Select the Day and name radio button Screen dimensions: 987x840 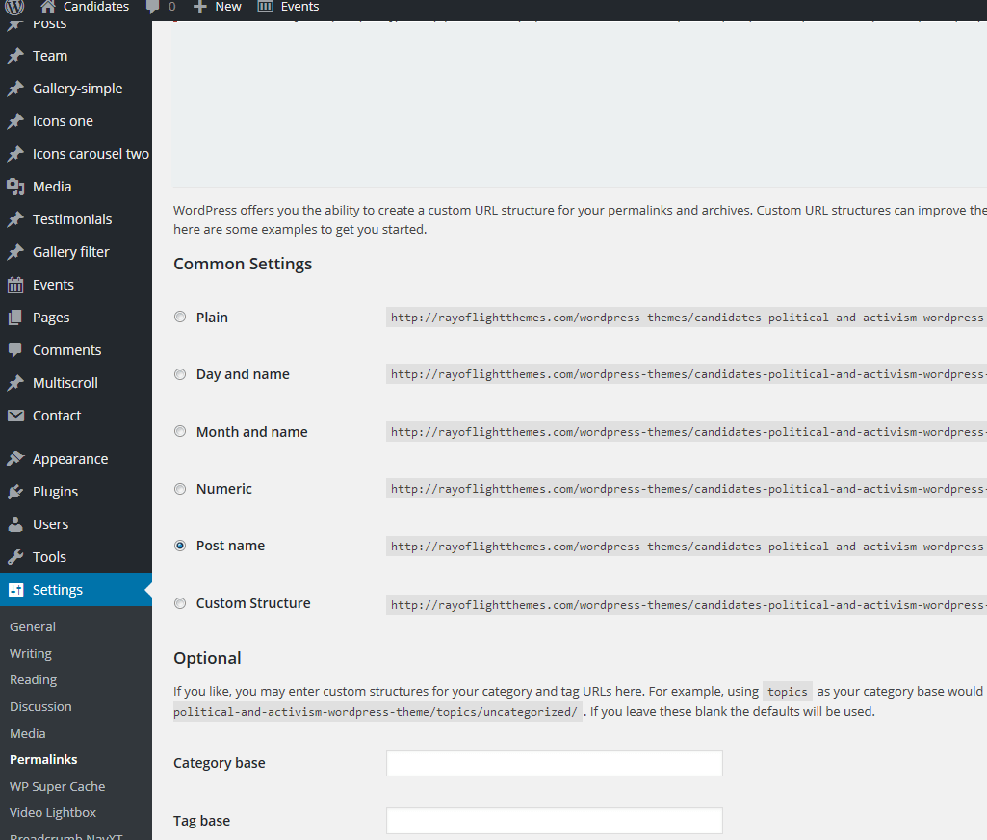(180, 374)
